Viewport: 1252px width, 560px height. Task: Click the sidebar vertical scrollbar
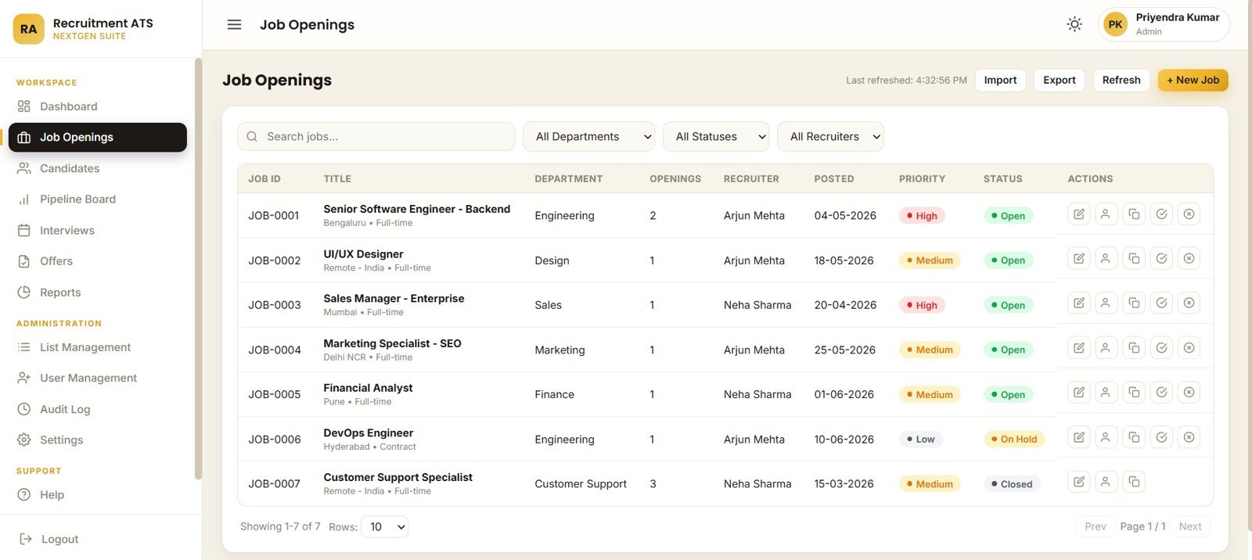click(198, 268)
